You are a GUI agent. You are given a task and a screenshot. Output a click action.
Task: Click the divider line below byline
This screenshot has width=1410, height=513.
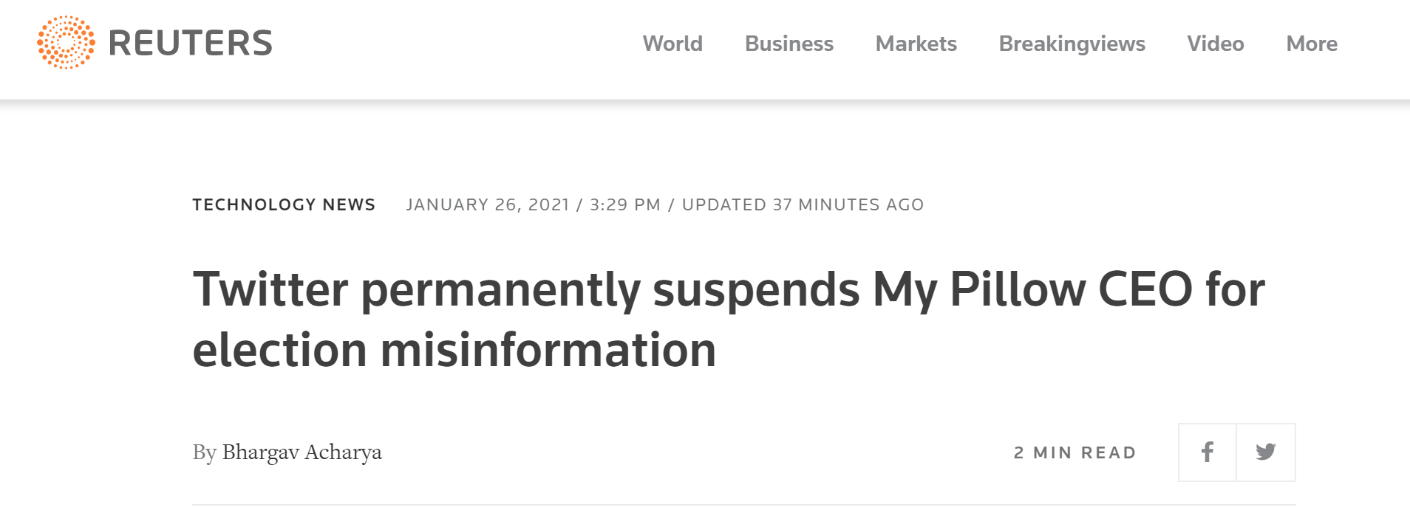[x=743, y=506]
